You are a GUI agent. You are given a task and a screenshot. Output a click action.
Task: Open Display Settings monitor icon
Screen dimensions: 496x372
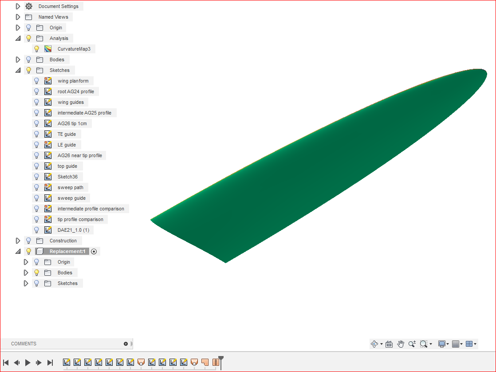[x=441, y=344]
